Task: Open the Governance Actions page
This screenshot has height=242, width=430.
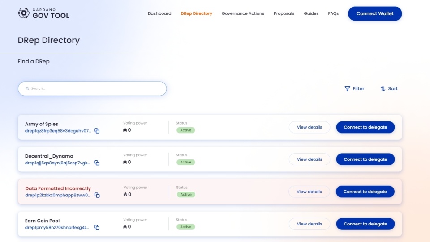Action: (x=243, y=13)
